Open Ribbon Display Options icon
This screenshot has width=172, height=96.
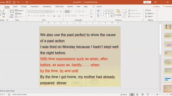(x=155, y=2)
